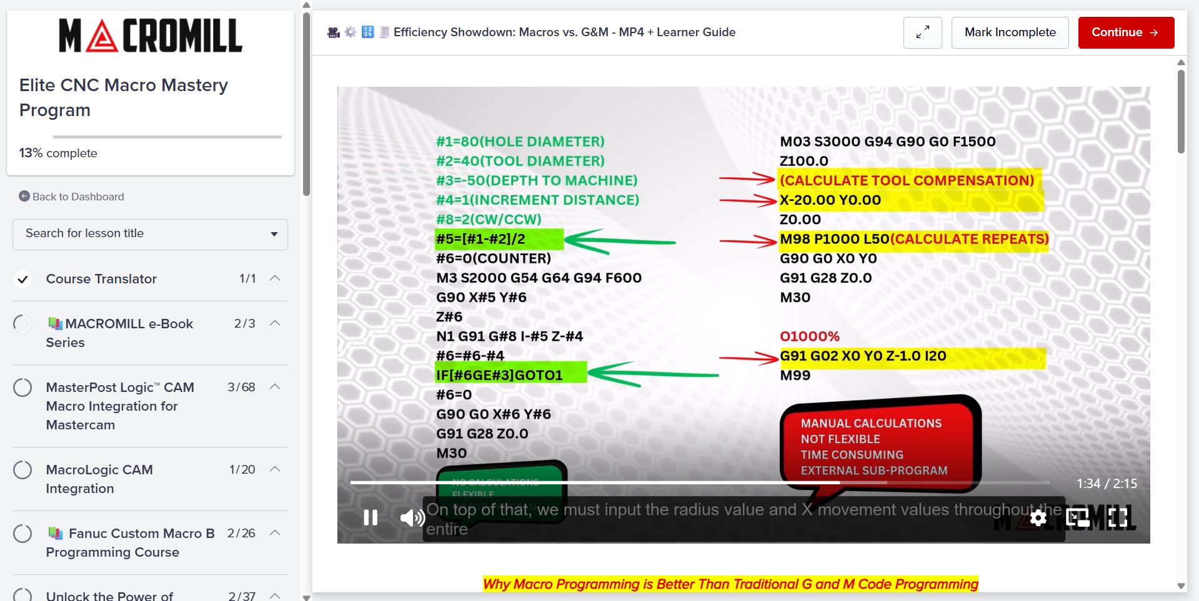Viewport: 1199px width, 601px height.
Task: Pause the video playback
Action: [x=371, y=517]
